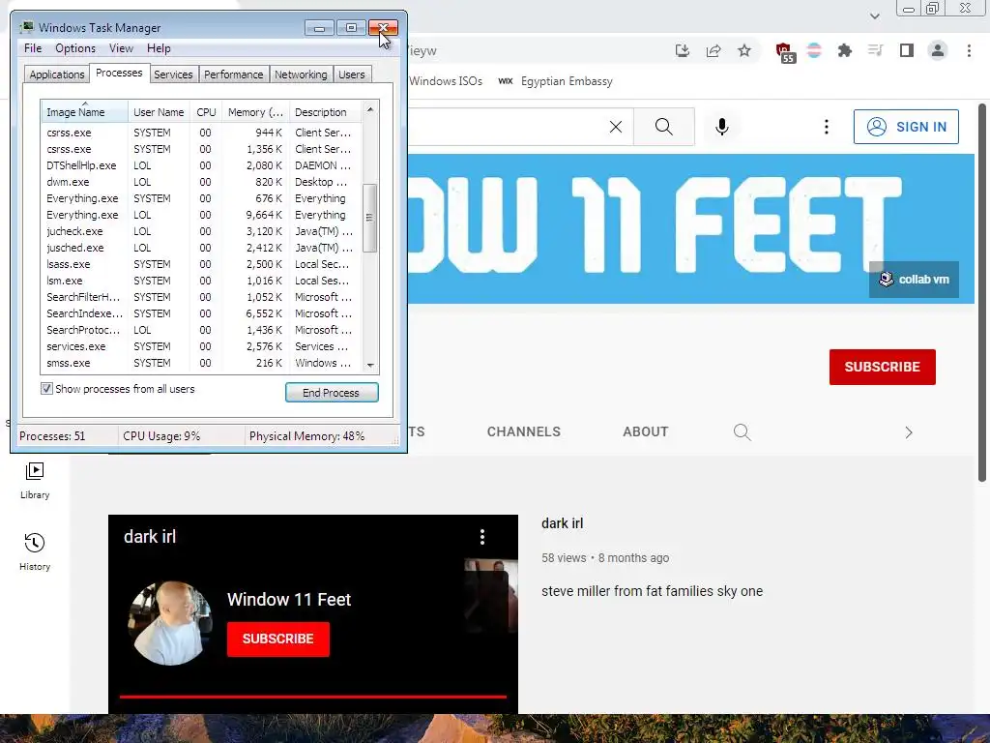Subscribe using the red channel header button
This screenshot has height=743, width=990.
pos(882,367)
